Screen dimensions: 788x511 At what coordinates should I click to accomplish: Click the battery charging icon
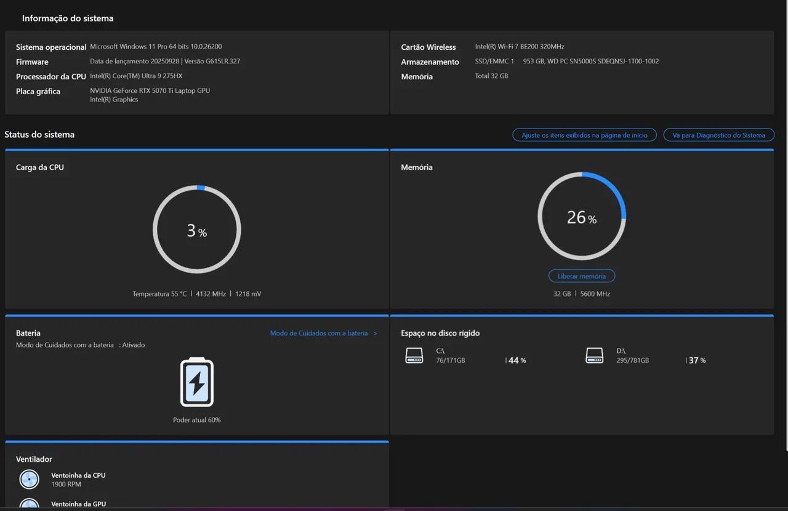pyautogui.click(x=197, y=382)
